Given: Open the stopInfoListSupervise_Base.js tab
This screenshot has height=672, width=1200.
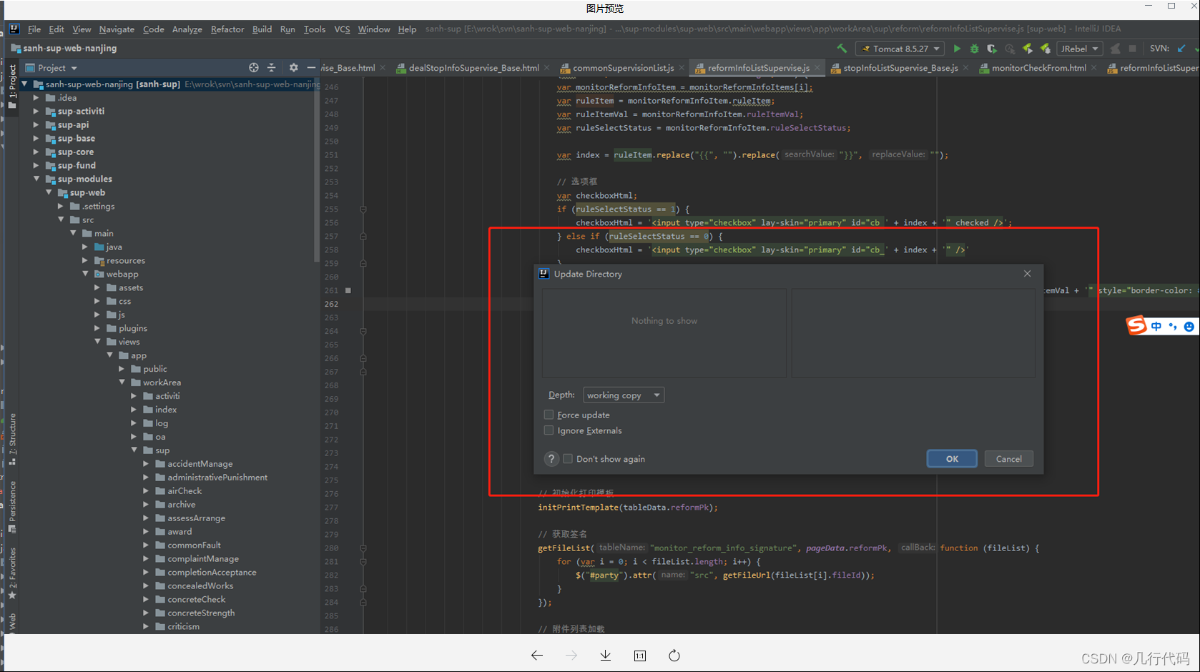Looking at the screenshot, I should (x=900, y=68).
